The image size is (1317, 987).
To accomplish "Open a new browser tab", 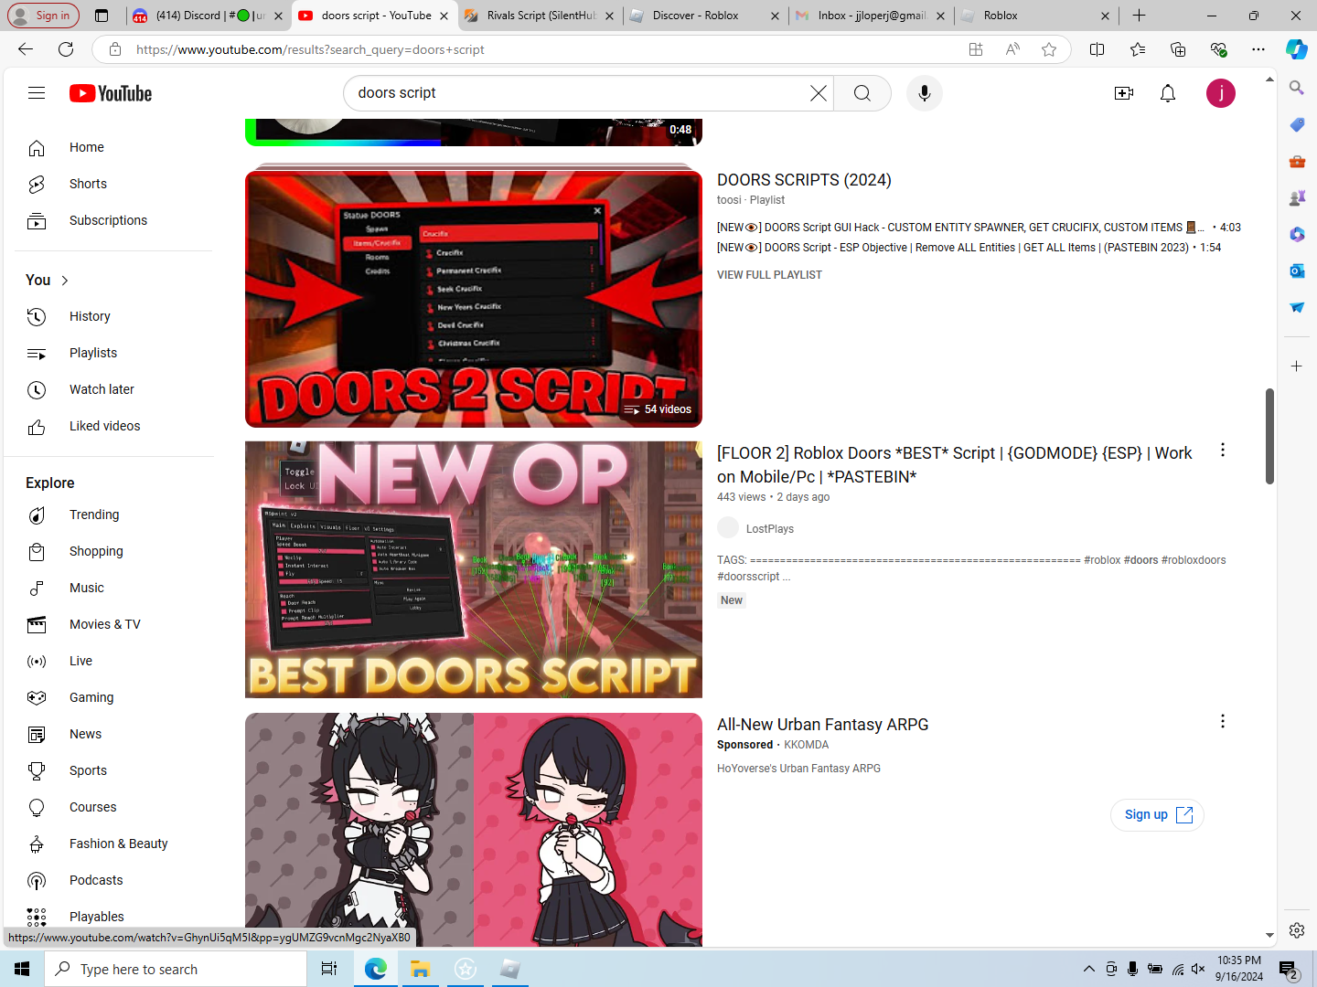I will [1139, 16].
